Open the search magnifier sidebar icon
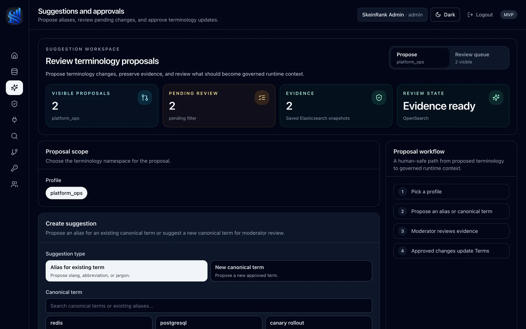Image resolution: width=526 pixels, height=329 pixels. [14, 136]
